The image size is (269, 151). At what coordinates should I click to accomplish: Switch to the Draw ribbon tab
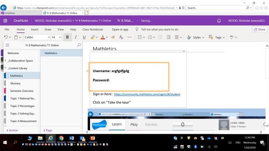(x=48, y=29)
